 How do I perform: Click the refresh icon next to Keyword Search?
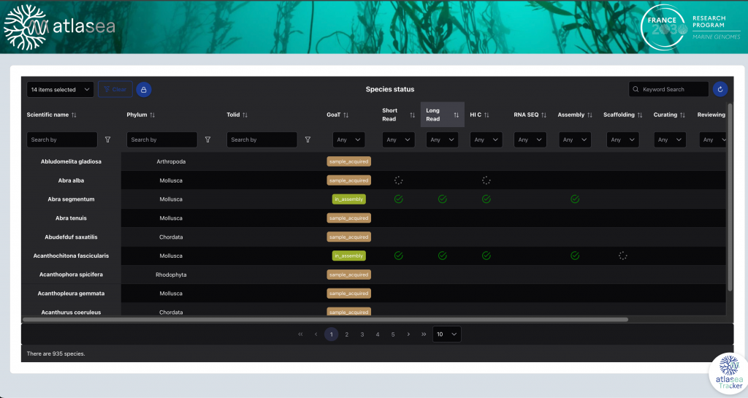[x=720, y=89]
